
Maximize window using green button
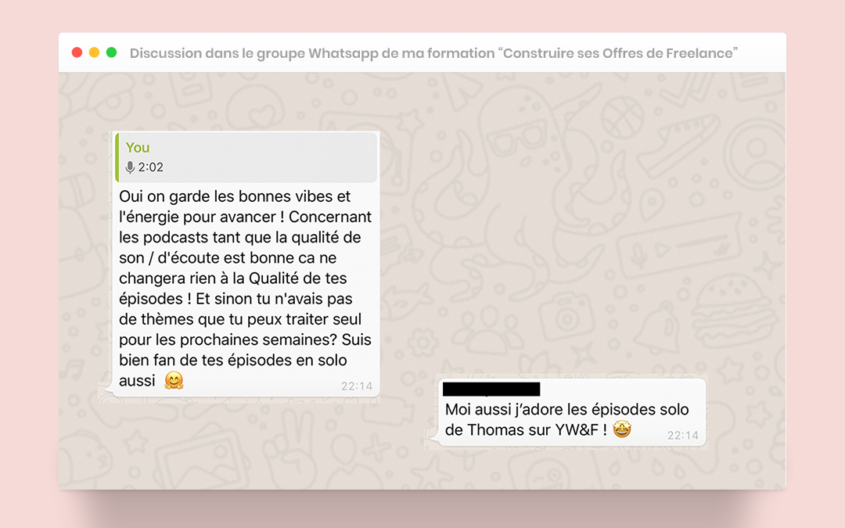tap(112, 52)
